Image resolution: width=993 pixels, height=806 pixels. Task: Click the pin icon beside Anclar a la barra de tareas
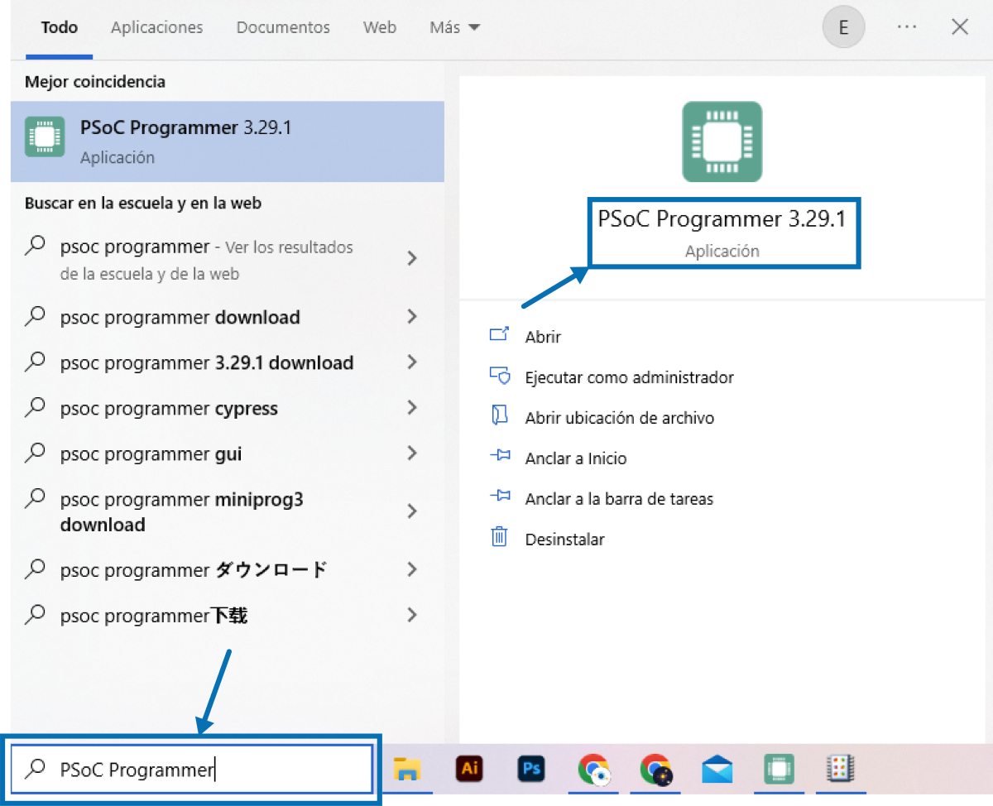[499, 497]
